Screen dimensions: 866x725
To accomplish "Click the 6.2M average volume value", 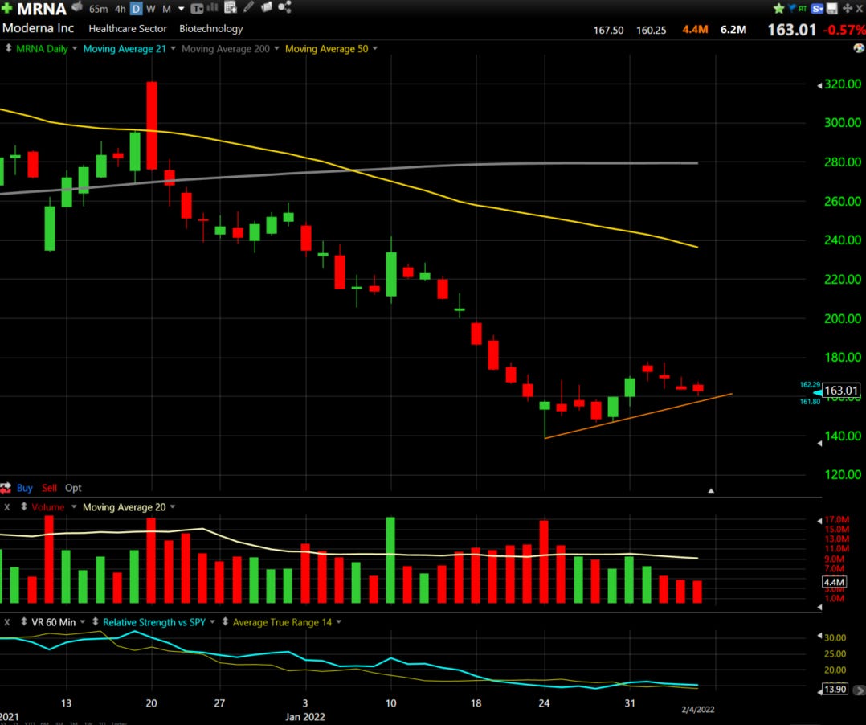I will pos(733,29).
